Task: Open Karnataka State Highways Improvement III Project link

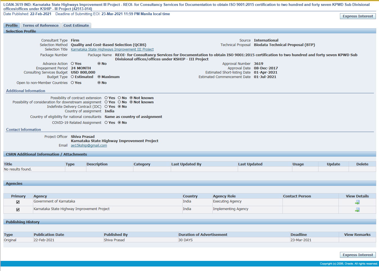Action: pyautogui.click(x=112, y=49)
